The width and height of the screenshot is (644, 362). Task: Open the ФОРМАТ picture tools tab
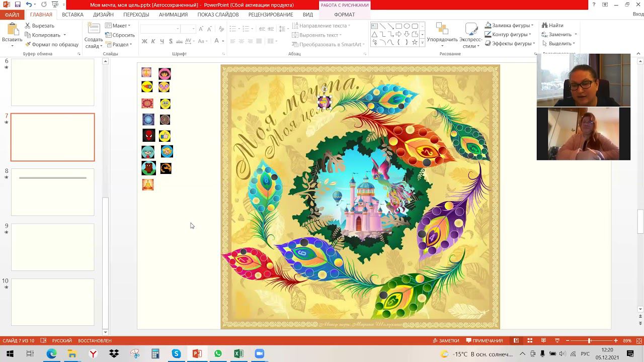[x=345, y=15]
